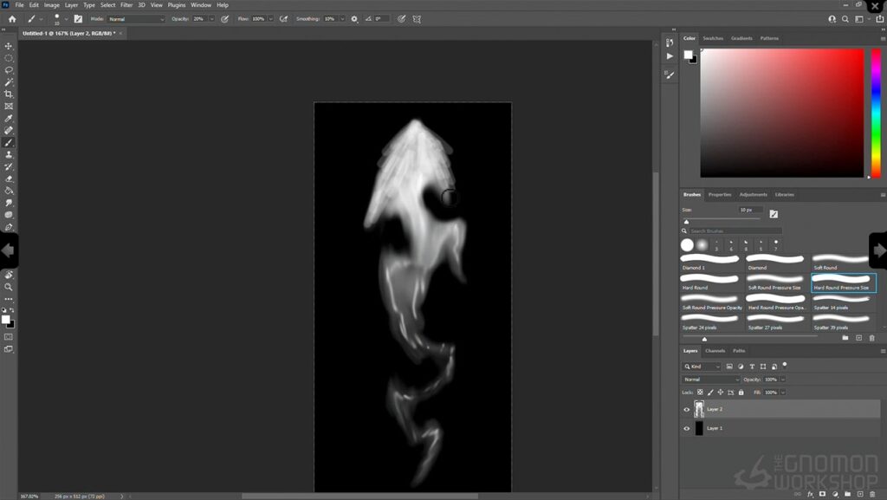Select the Diamond 1 brush preset
The width and height of the screenshot is (887, 500).
[709, 262]
